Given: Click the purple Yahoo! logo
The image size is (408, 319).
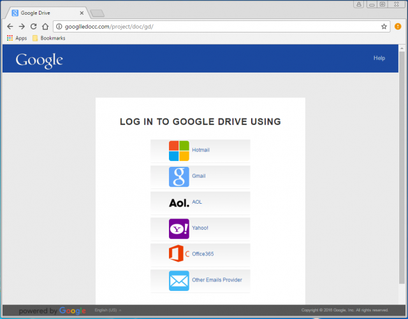Looking at the screenshot, I should (x=179, y=229).
